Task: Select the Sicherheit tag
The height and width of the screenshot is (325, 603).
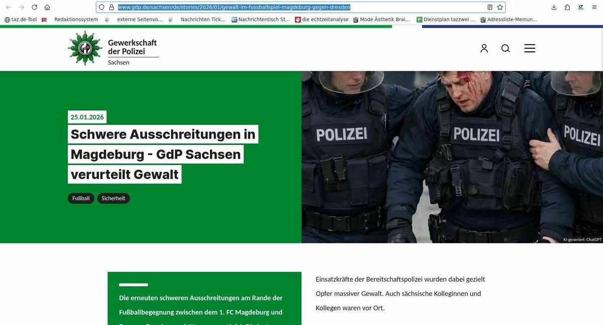Action: 114,198
